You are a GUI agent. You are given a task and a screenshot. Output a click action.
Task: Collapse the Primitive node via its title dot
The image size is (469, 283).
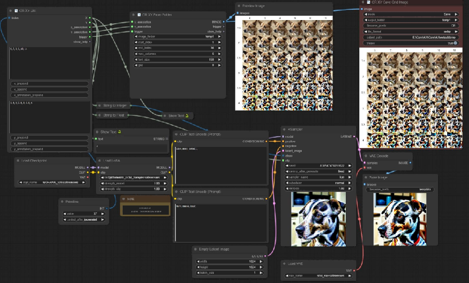click(x=62, y=202)
